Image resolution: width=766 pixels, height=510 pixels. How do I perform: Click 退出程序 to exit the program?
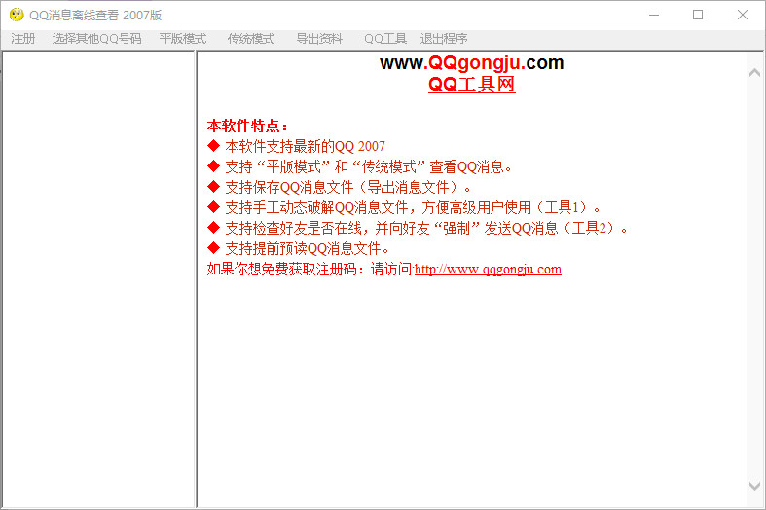tap(444, 39)
